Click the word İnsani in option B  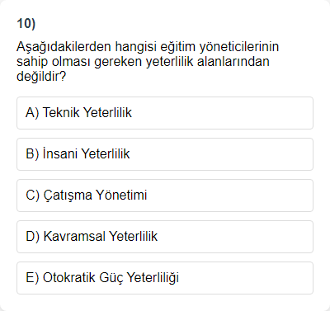tap(60, 153)
